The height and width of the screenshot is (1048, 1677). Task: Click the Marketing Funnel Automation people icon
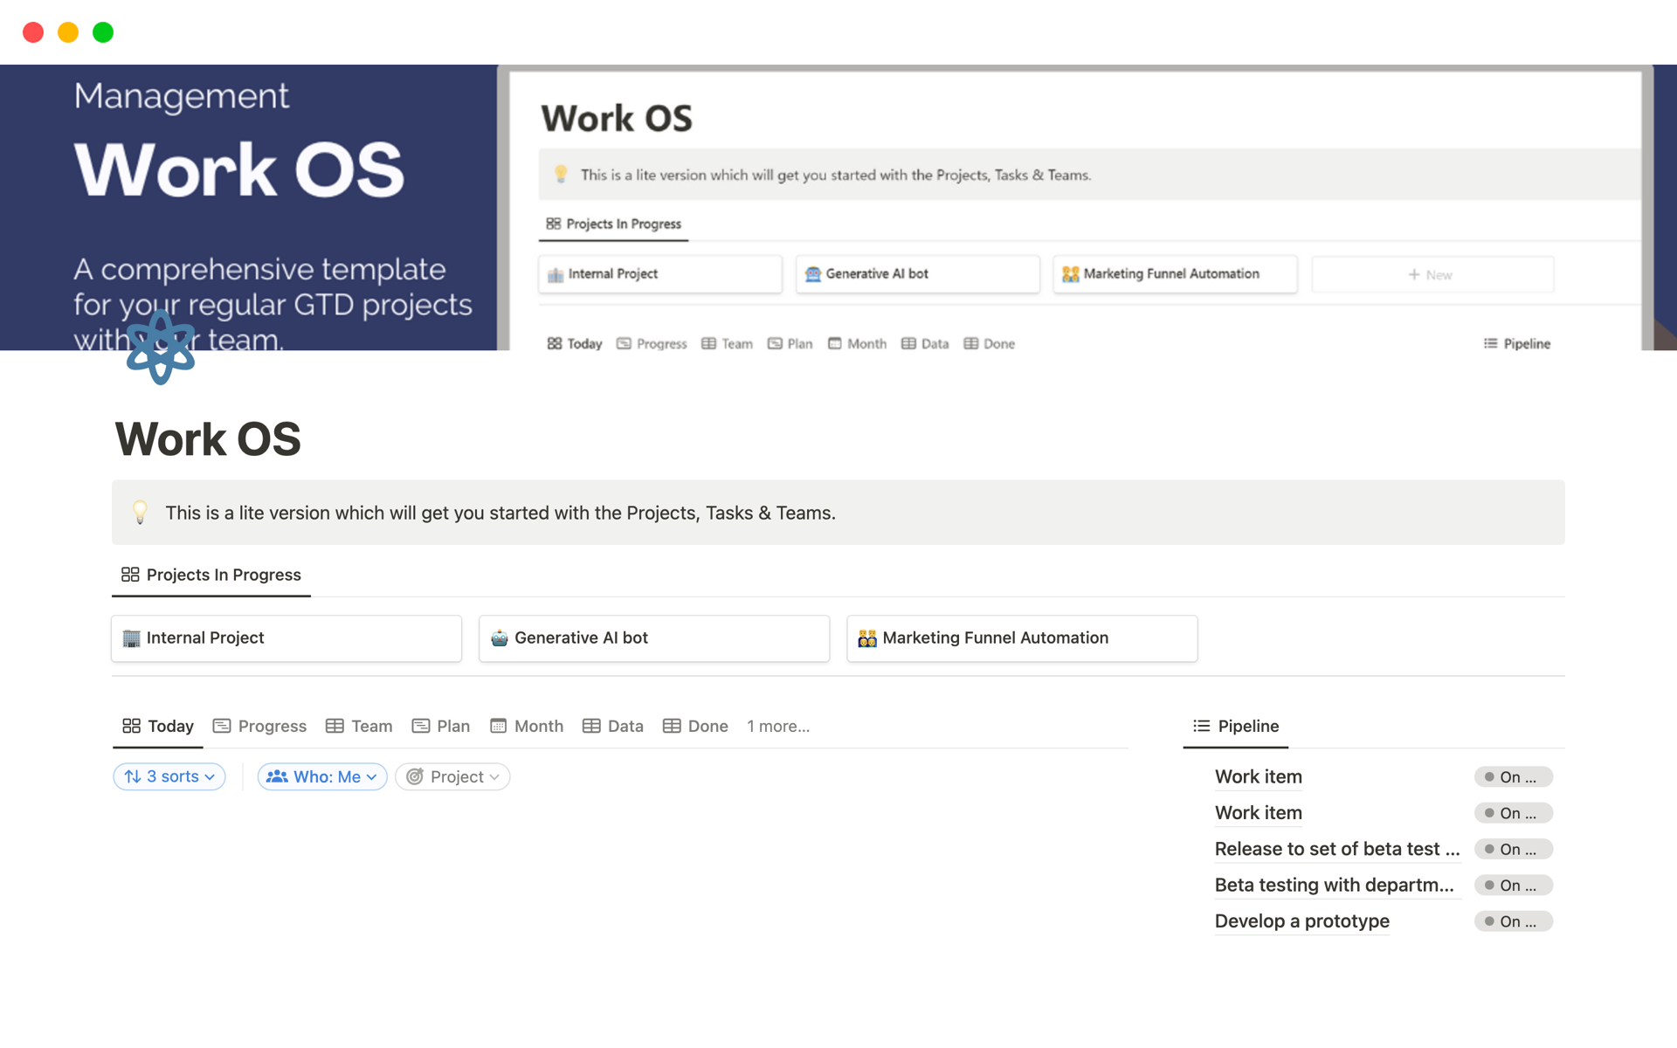[x=867, y=638]
